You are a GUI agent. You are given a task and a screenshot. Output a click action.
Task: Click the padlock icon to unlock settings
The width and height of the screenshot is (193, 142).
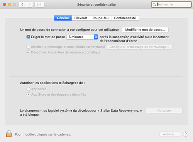(x=9, y=134)
